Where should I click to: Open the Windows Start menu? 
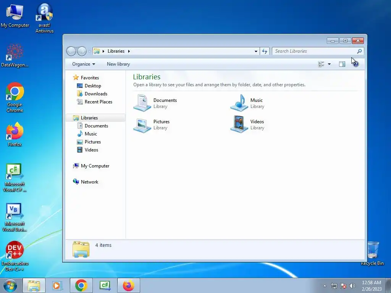point(10,285)
